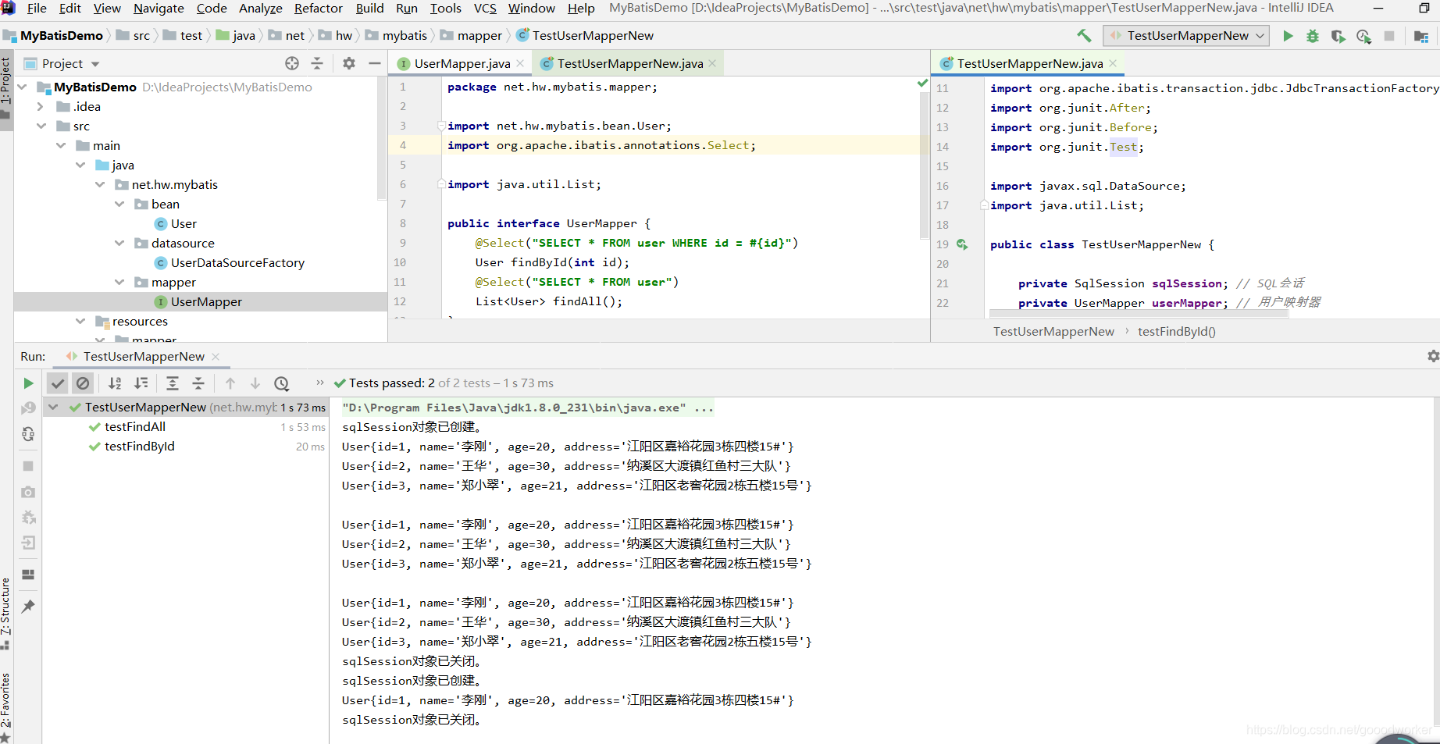Open the Structure tool window stripe button
Image resolution: width=1440 pixels, height=744 pixels.
pyautogui.click(x=6, y=614)
